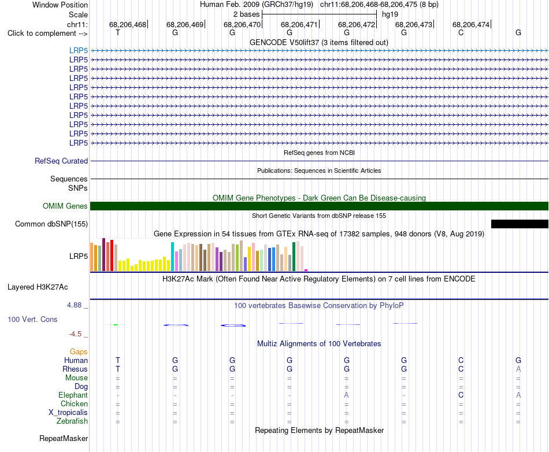549x452 pixels.
Task: Open OMIM Gene Phenotypes track title
Action: [319, 198]
